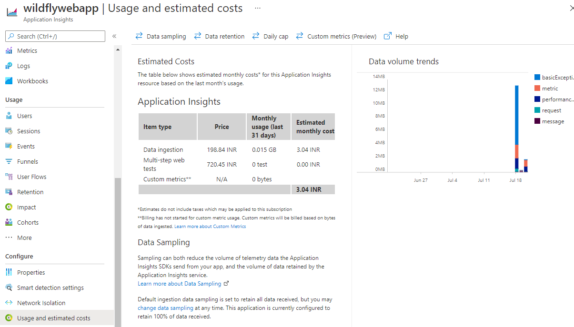Click the Workbooks icon in sidebar
The image size is (574, 327).
pyautogui.click(x=9, y=81)
